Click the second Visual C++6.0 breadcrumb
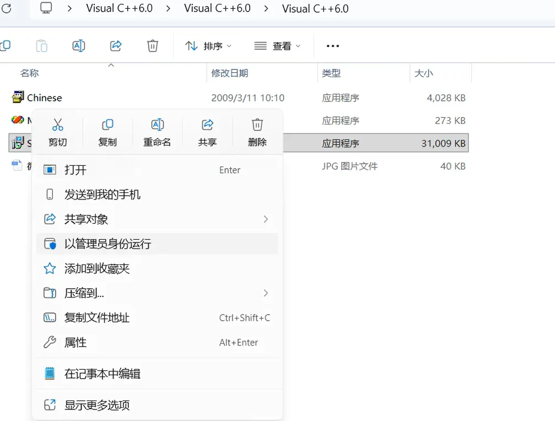This screenshot has height=421, width=555. point(217,8)
